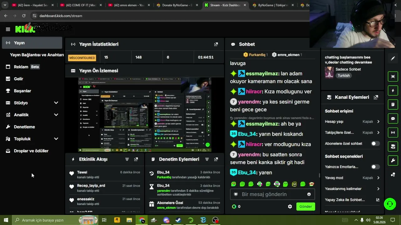The height and width of the screenshot is (225, 401).
Task: Click Furkan6q in the chat top gifters
Action: [x=257, y=55]
